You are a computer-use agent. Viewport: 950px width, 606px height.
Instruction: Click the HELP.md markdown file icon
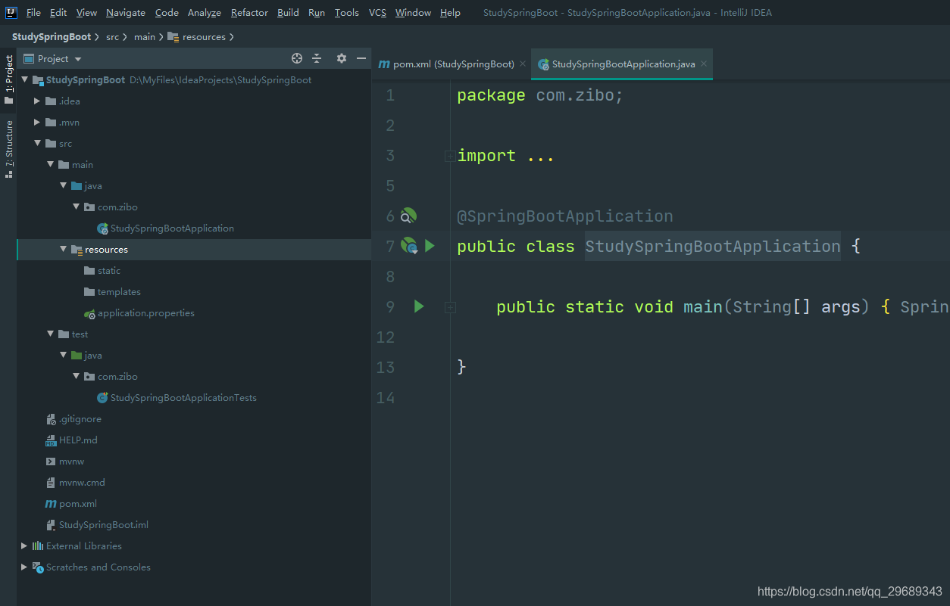(x=51, y=440)
